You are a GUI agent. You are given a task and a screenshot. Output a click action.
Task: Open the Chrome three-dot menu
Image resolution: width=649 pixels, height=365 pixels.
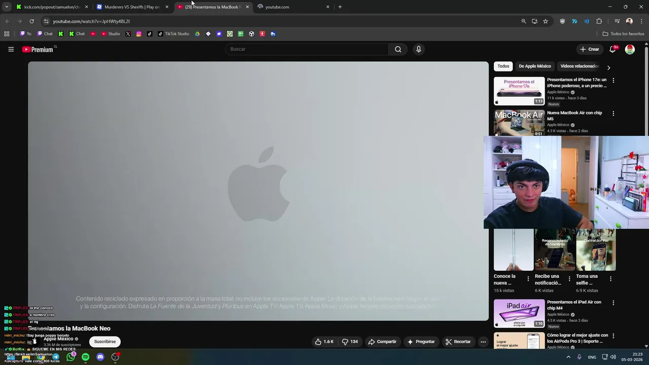coord(642,21)
